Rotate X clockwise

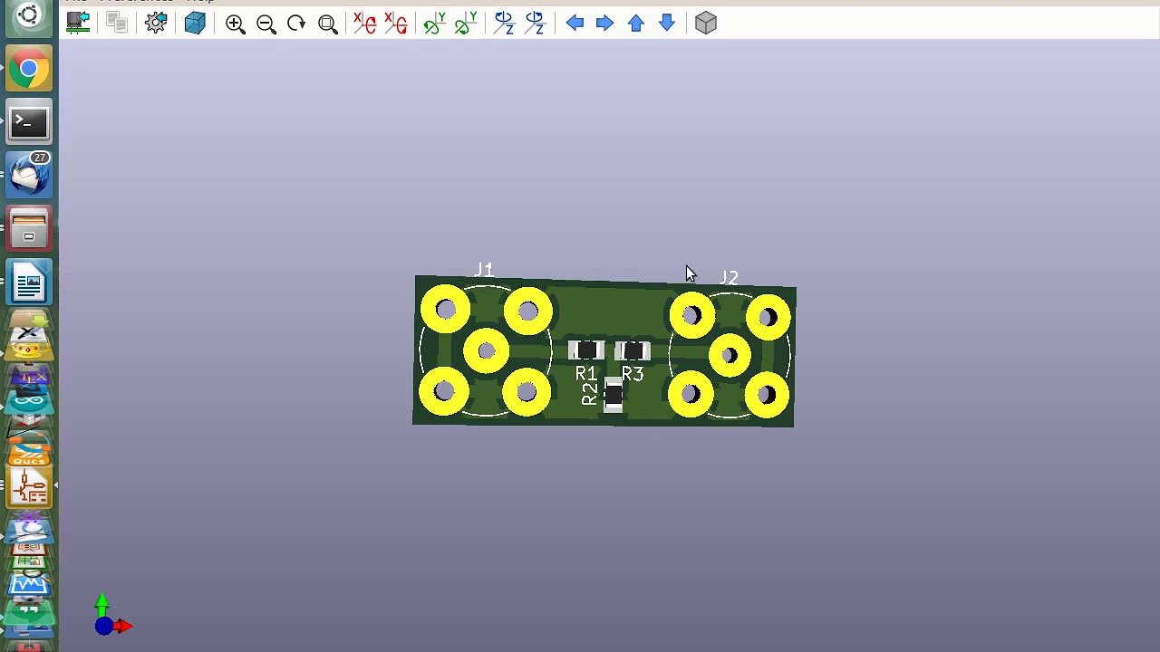click(x=365, y=24)
